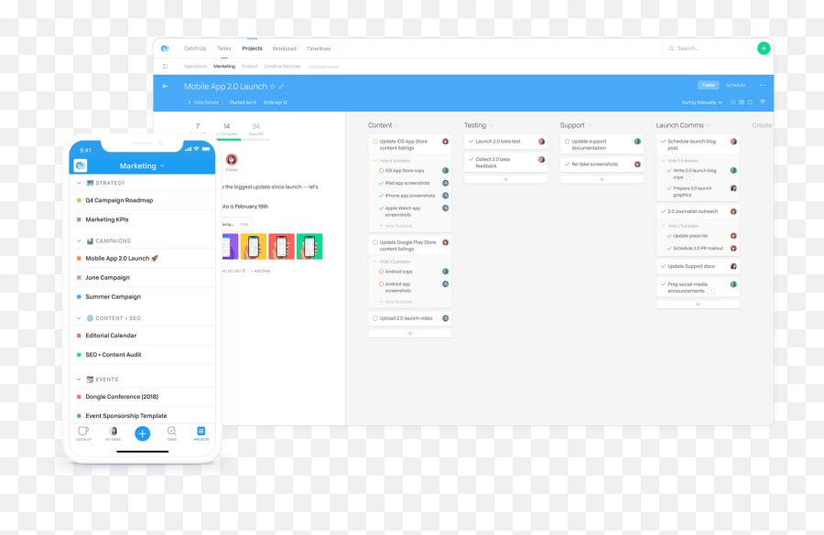Check off the Update support documentation task
This screenshot has width=824, height=535.
coord(566,142)
